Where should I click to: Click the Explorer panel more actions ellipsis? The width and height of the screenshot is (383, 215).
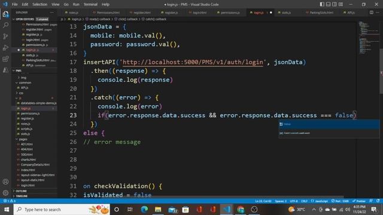click(x=52, y=13)
